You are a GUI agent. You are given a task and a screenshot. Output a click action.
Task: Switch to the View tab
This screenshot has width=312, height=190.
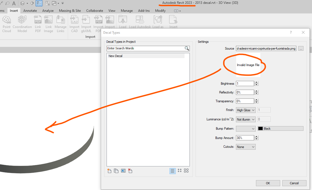point(112,11)
